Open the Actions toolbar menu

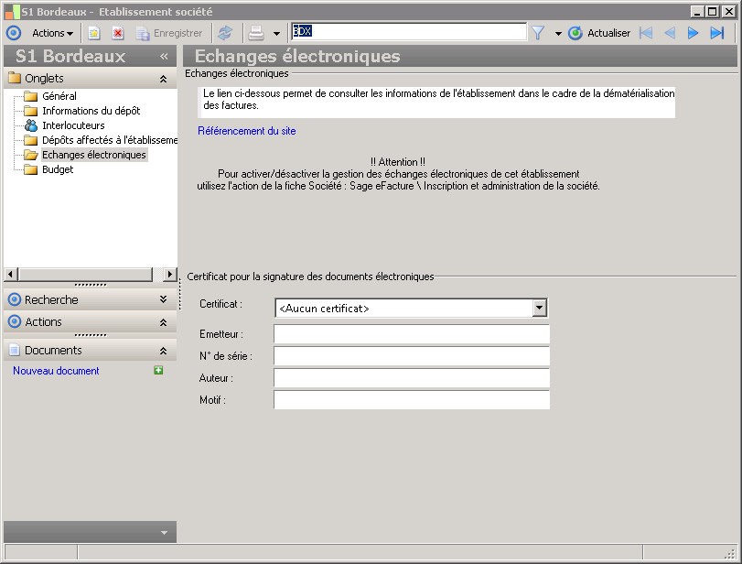pyautogui.click(x=52, y=33)
